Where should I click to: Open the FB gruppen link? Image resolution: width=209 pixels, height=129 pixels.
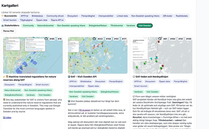tap(86, 110)
